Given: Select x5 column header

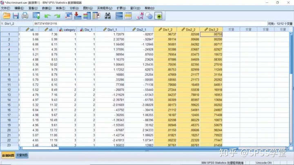Looking at the screenshot, I should tap(48, 30).
